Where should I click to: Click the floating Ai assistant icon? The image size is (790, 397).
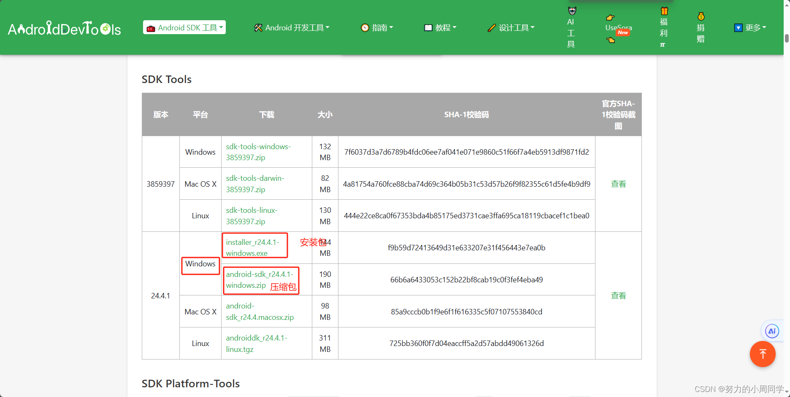click(772, 331)
